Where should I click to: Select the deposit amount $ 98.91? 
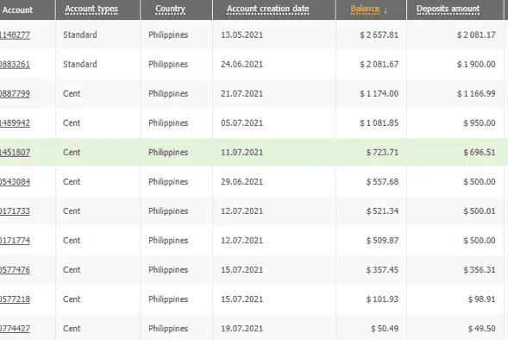(x=481, y=299)
